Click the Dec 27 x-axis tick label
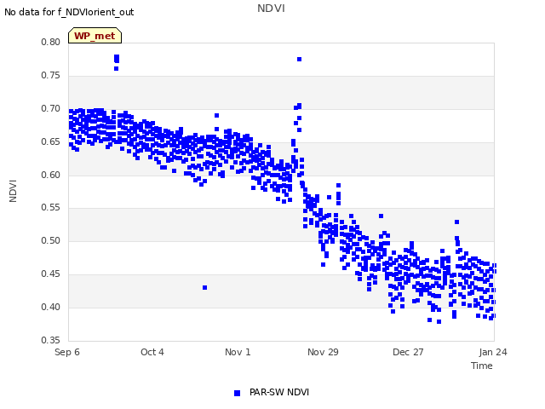 pos(408,352)
